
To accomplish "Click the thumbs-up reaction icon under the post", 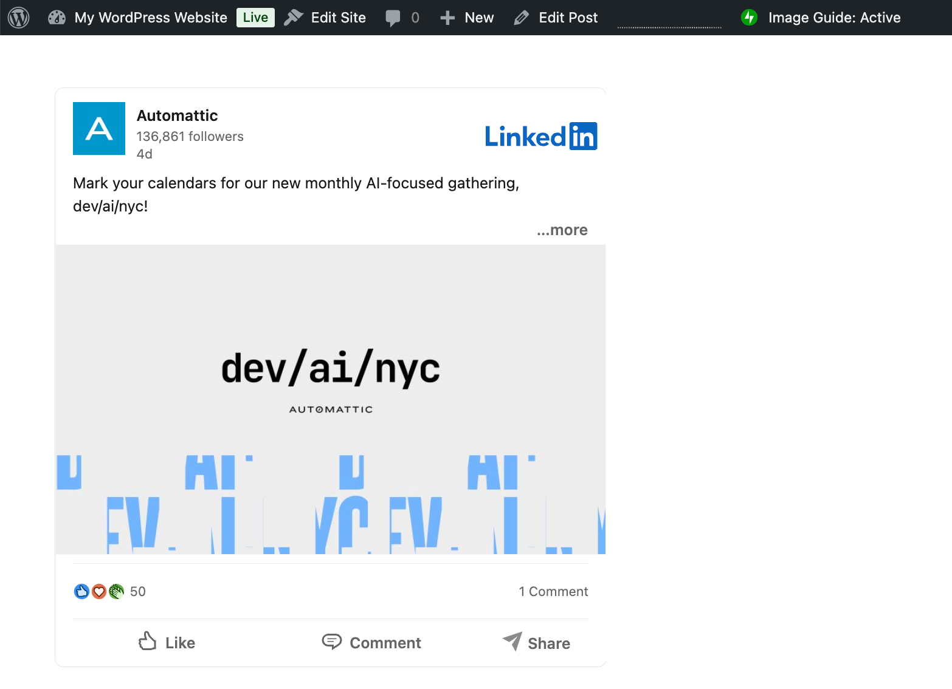I will pyautogui.click(x=81, y=591).
